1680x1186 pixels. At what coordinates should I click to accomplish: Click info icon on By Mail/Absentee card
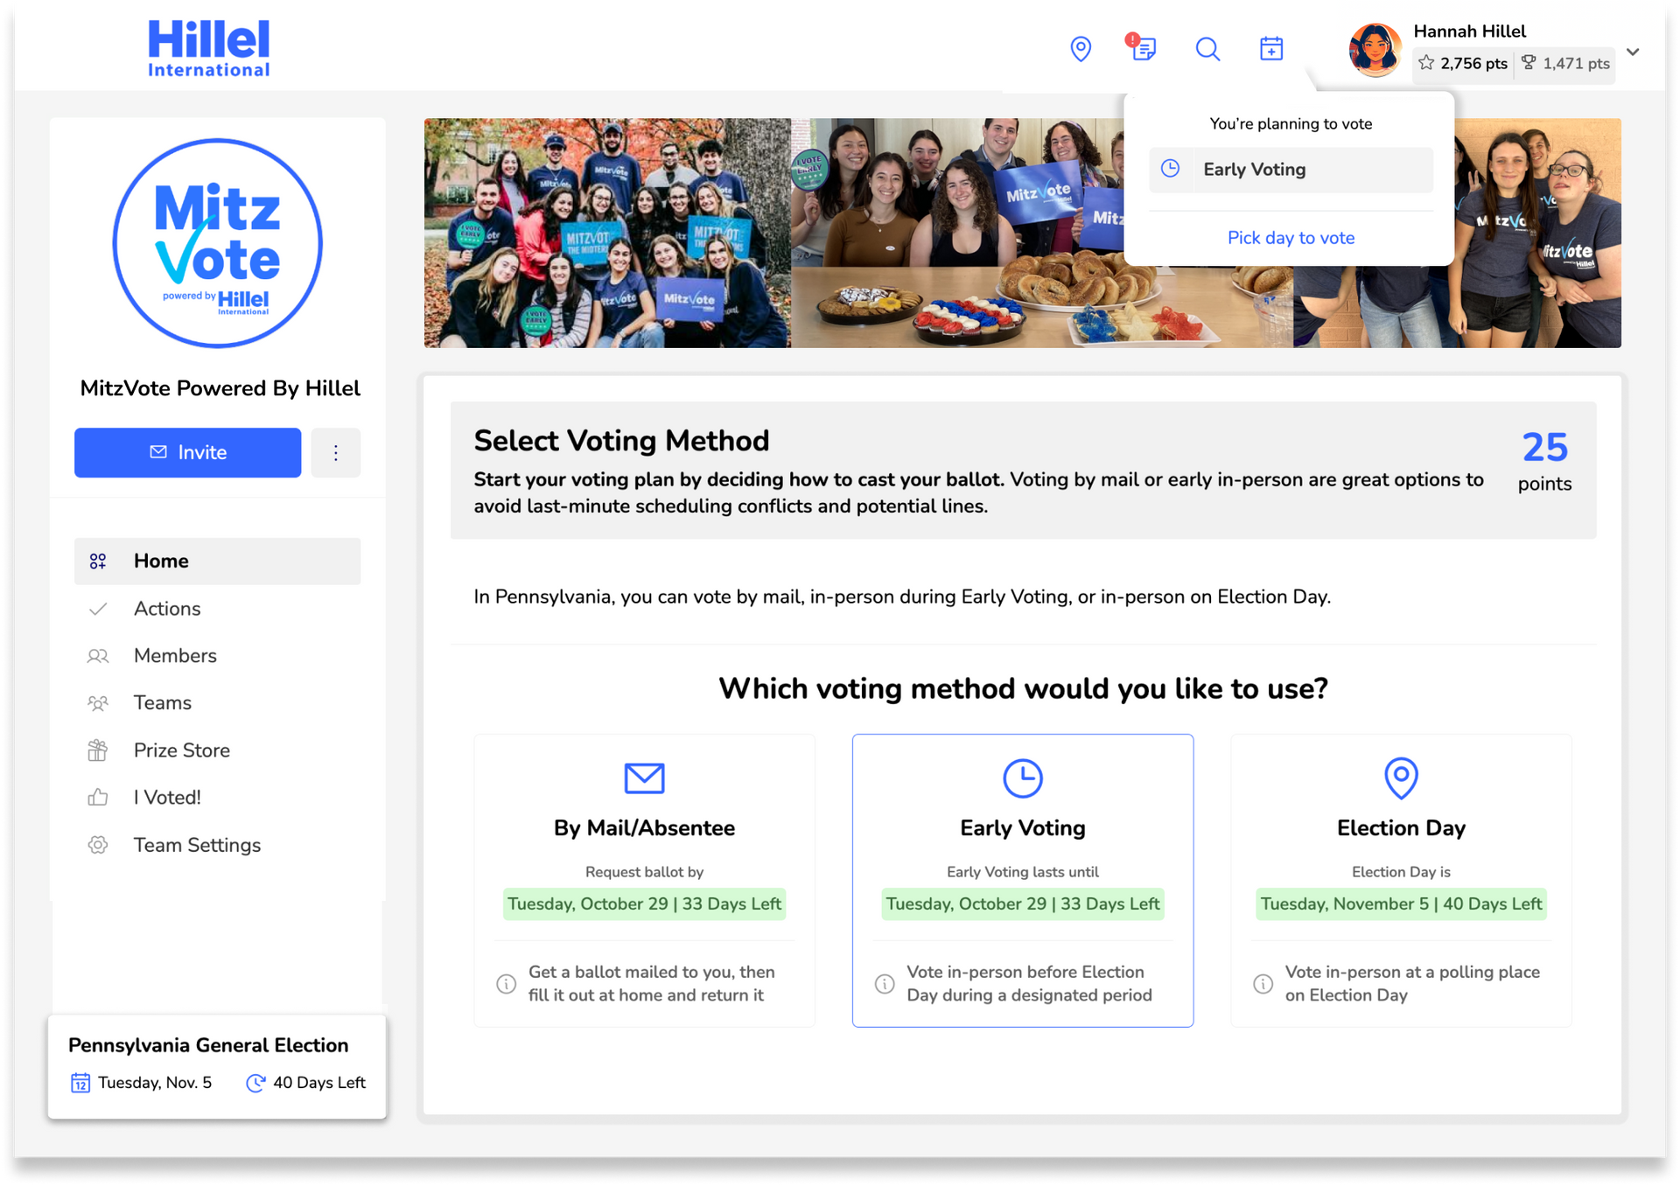[x=506, y=984]
